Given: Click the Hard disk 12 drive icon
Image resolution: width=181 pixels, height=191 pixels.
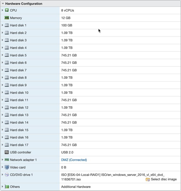Looking at the screenshot, I should (x=7, y=107).
